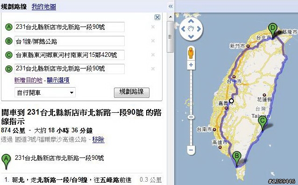The width and height of the screenshot is (298, 185).
Task: Click 新竹市 label on the map
Action: [237, 46]
